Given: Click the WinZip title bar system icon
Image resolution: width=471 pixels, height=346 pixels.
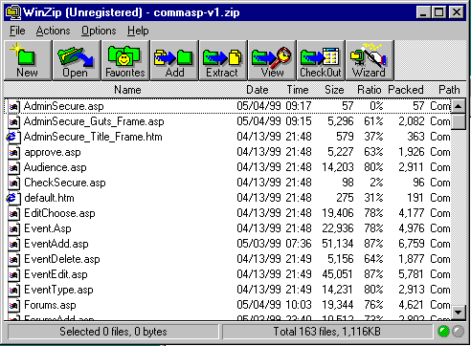Looking at the screenshot, I should point(12,12).
